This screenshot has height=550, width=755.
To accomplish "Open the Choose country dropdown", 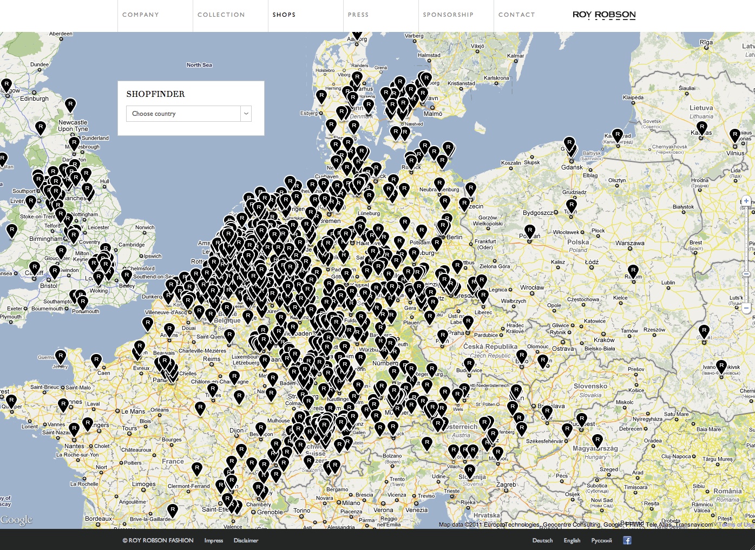I will (189, 114).
